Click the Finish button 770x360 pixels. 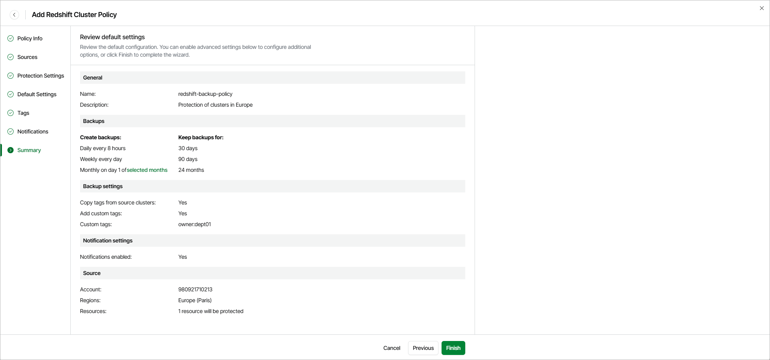[x=453, y=348]
